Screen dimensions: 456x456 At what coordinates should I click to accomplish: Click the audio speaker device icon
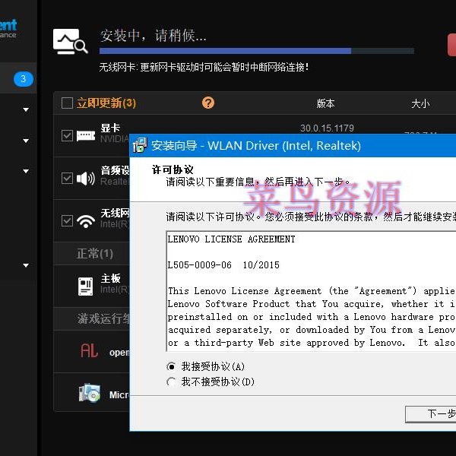coord(85,179)
